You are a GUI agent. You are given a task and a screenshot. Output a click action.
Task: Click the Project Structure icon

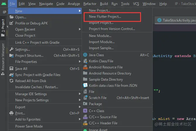11,56
